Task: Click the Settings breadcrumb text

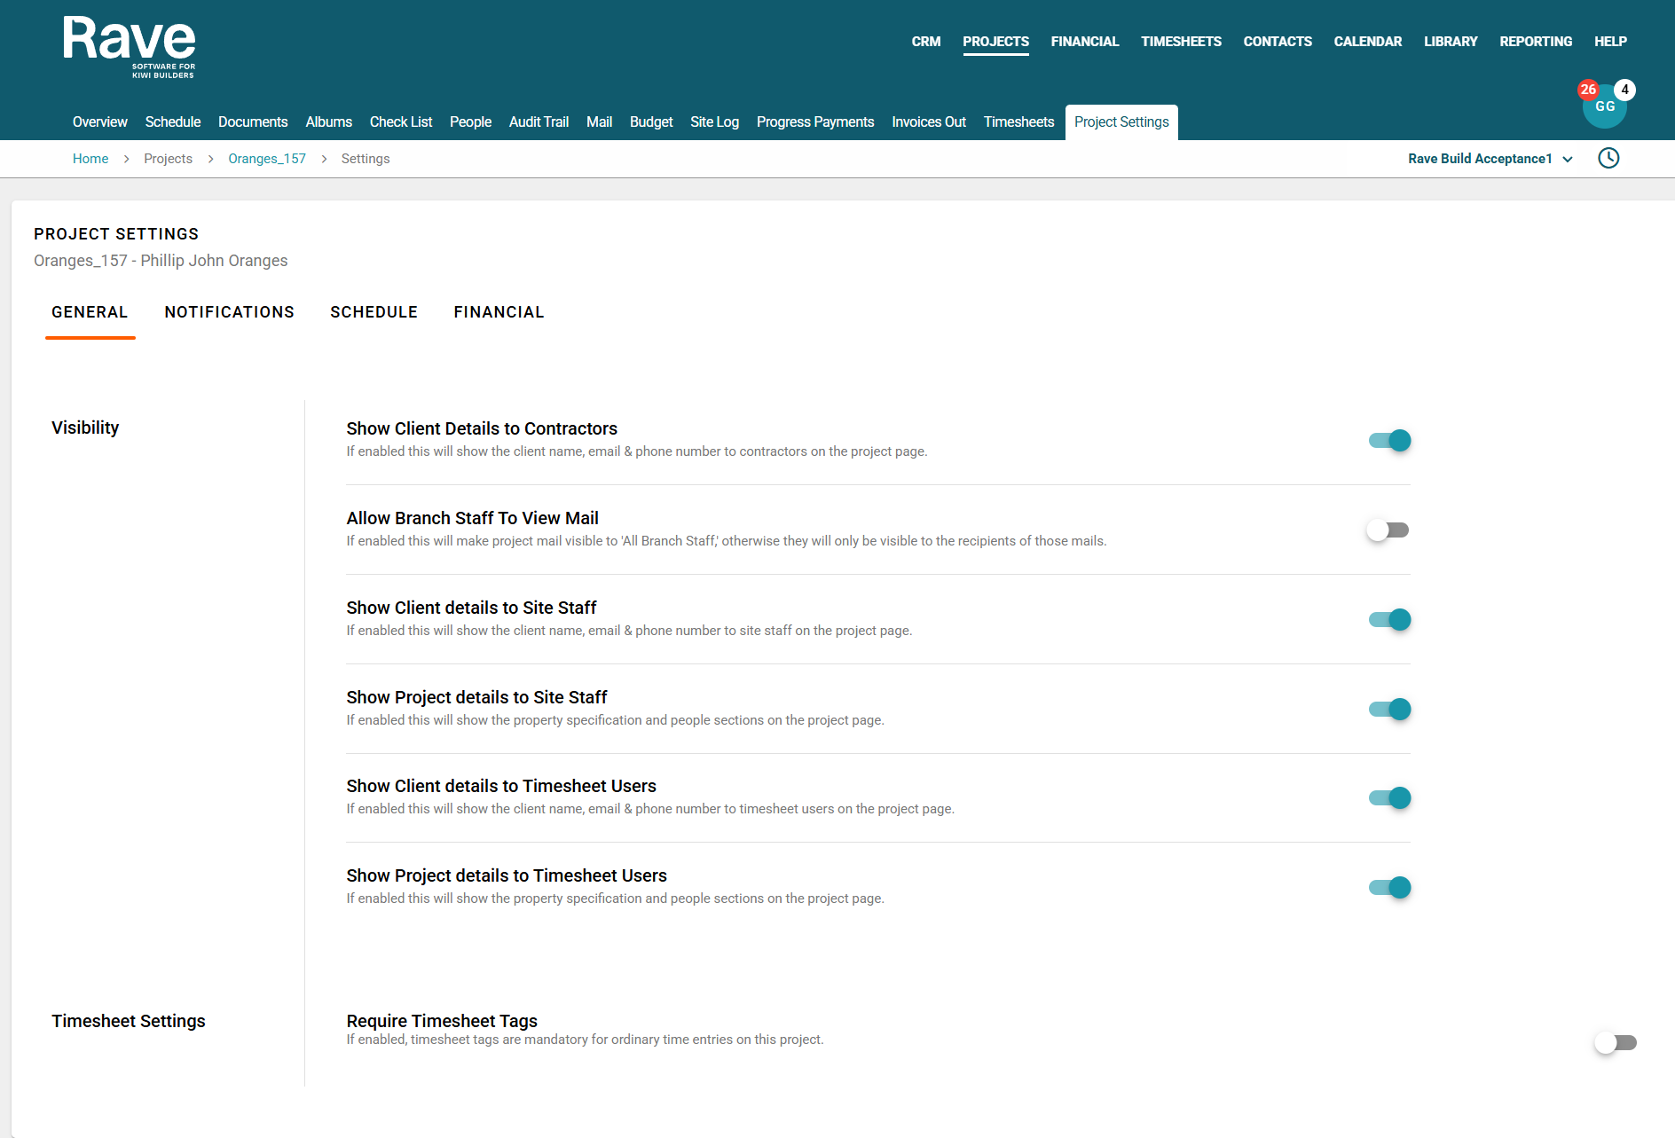Action: [x=366, y=159]
